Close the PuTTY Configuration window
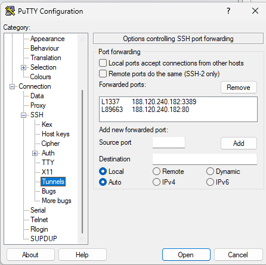This screenshot has height=265, width=266. tap(255, 11)
